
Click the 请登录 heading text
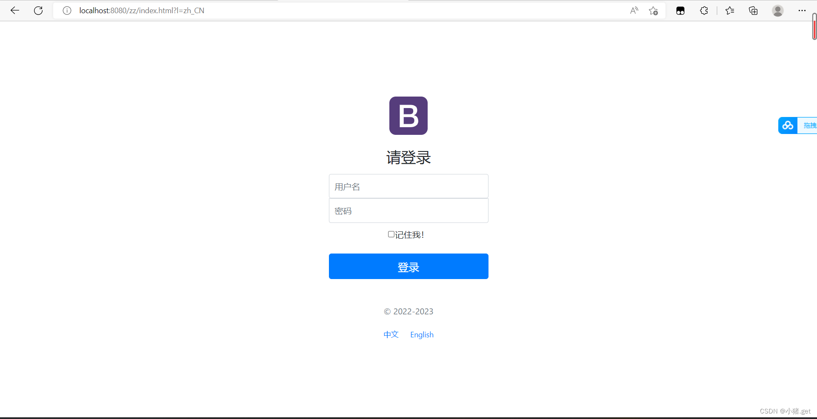[408, 157]
